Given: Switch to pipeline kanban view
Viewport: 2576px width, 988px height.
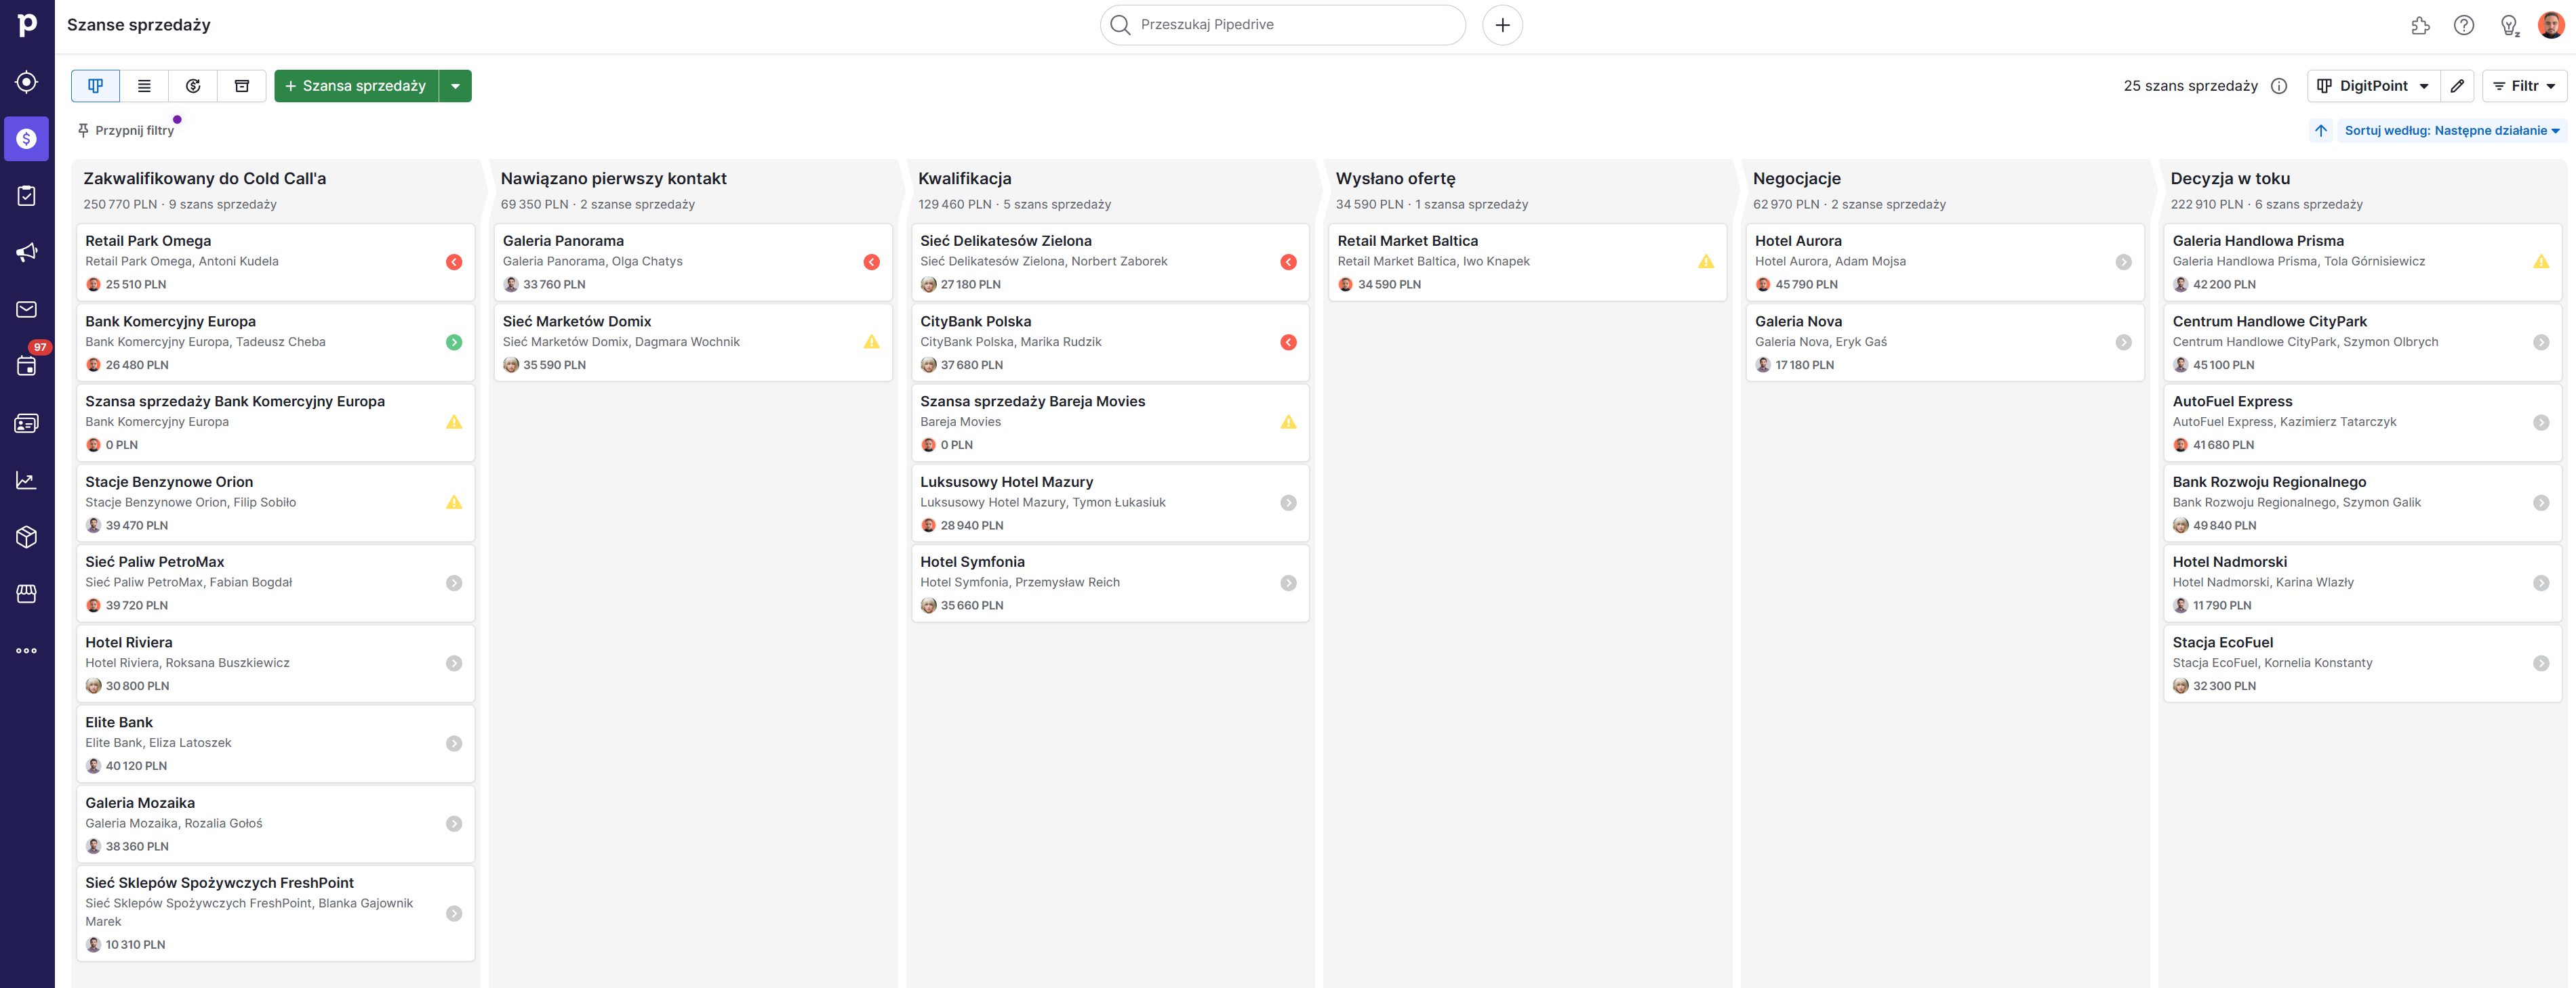Looking at the screenshot, I should 96,86.
